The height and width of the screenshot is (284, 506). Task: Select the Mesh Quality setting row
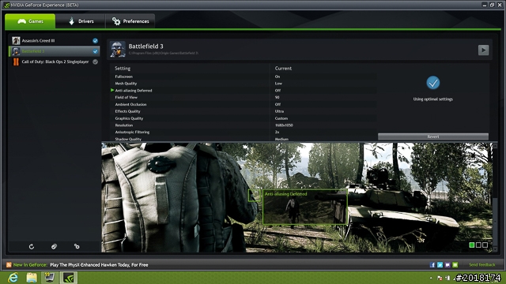click(x=244, y=84)
